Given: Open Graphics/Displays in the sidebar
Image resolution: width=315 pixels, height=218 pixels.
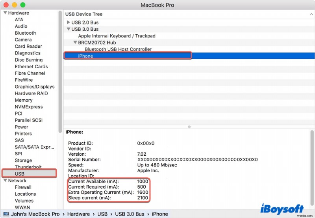Looking at the screenshot, I should coord(35,87).
